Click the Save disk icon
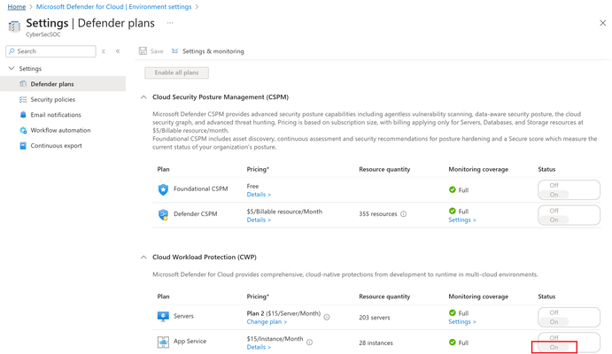The height and width of the screenshot is (354, 612). click(x=143, y=51)
